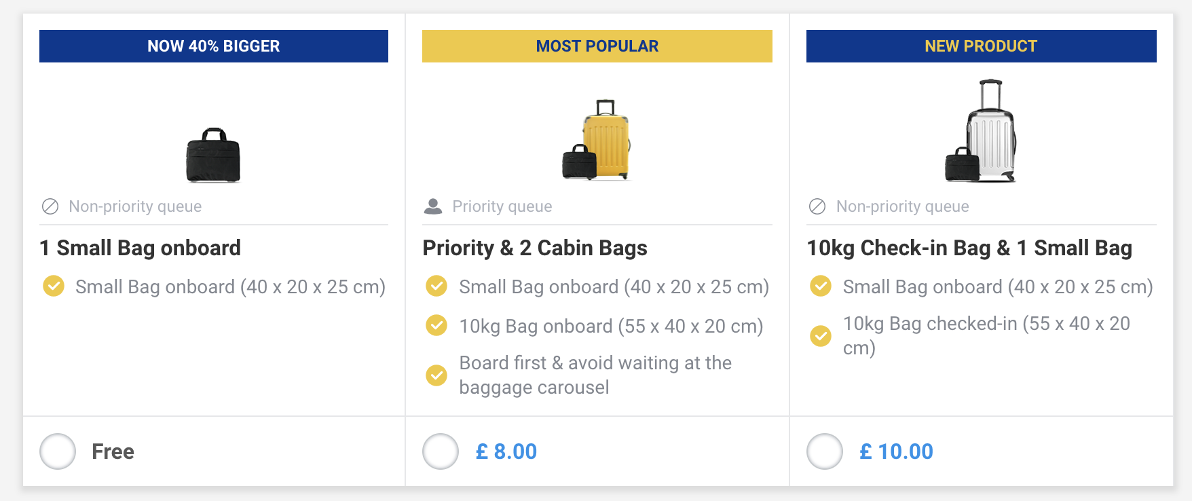This screenshot has height=501, width=1192.
Task: Click checkmark icon beside 10kg Bag onboard
Action: pyautogui.click(x=436, y=326)
